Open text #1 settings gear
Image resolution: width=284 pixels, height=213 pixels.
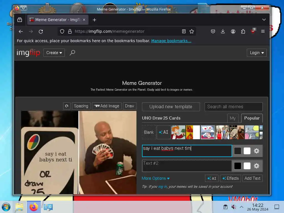[x=257, y=151]
